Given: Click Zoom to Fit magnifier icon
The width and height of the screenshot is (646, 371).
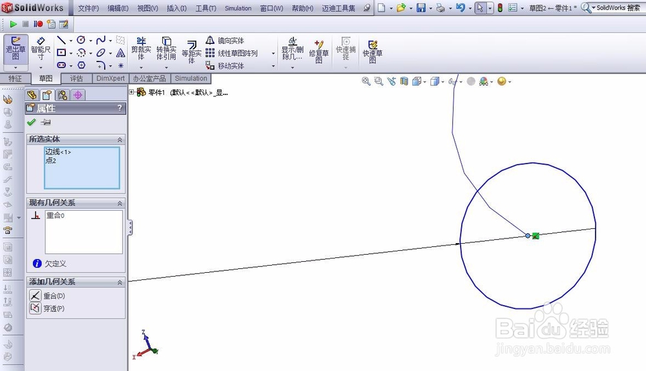Looking at the screenshot, I should click(x=366, y=81).
